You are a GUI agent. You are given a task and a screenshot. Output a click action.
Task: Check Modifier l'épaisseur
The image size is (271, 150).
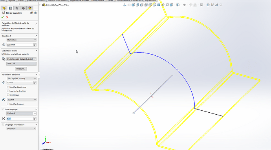point(8,87)
